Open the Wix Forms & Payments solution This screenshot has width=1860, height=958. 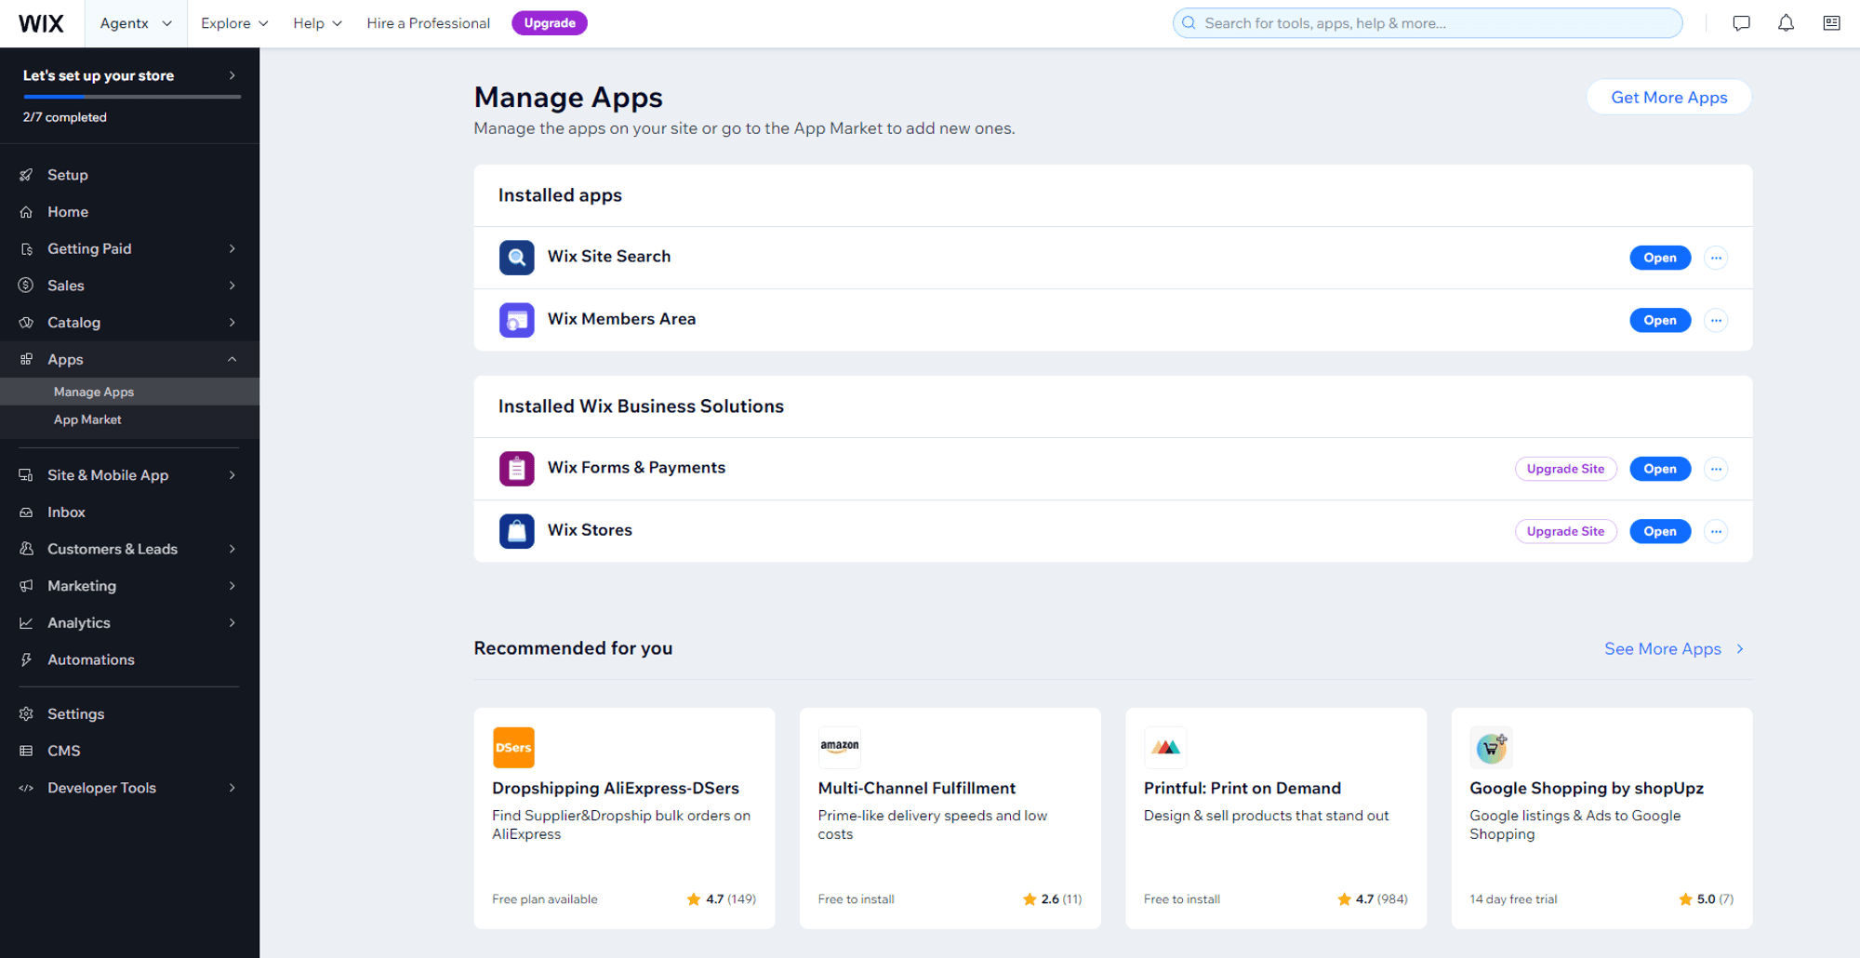coord(1659,469)
